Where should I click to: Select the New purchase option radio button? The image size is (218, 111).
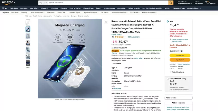pos(168,21)
